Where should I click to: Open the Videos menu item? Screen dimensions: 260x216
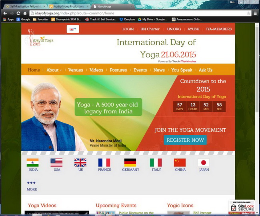(x=96, y=70)
